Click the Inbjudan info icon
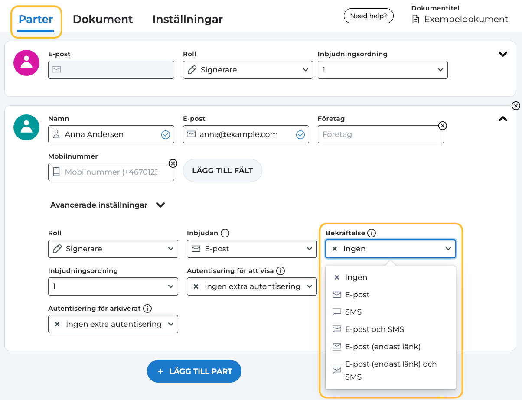 (x=225, y=233)
